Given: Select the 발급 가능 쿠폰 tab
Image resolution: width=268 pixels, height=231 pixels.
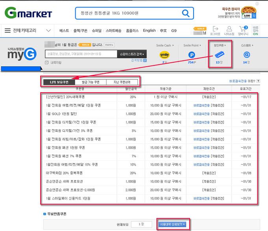Looking at the screenshot, I should pyautogui.click(x=91, y=82).
